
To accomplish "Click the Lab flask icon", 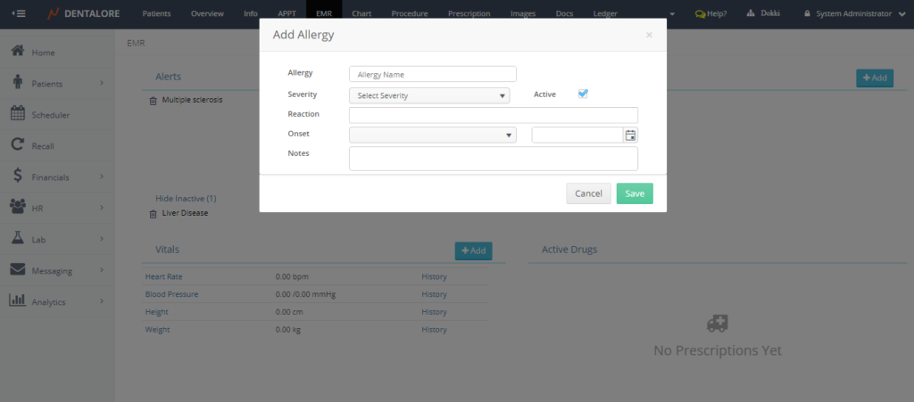I will click(x=17, y=239).
